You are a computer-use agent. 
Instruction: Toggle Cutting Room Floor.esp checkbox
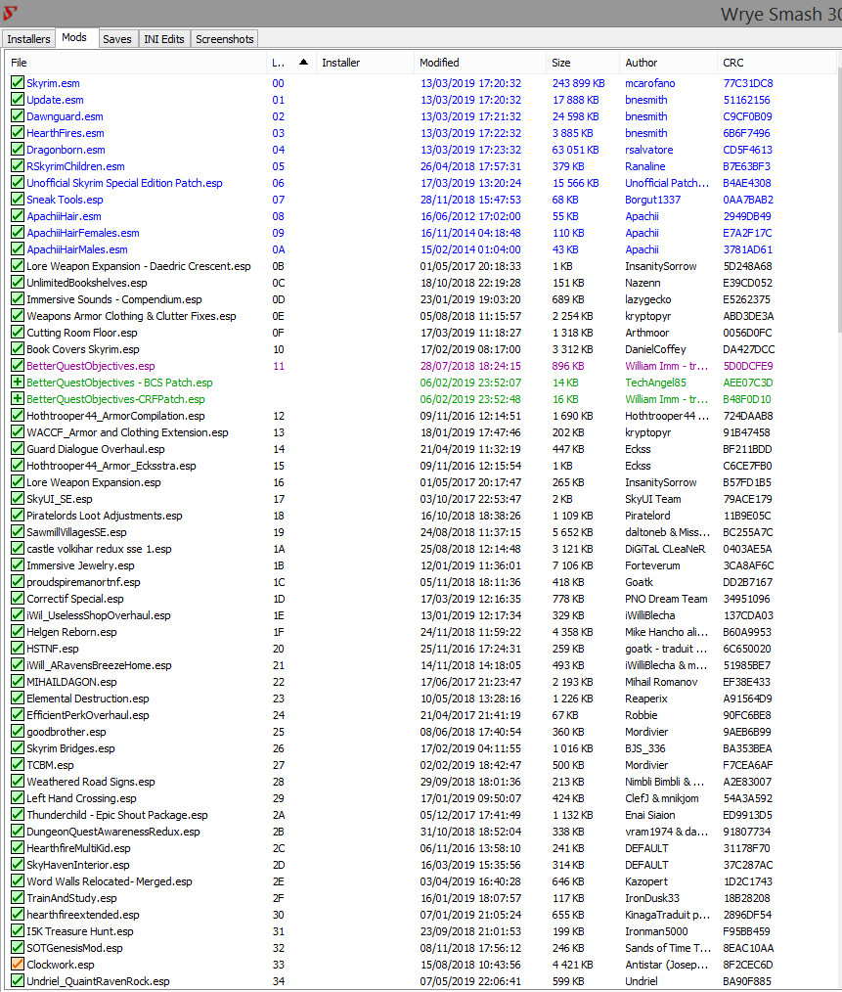[17, 333]
